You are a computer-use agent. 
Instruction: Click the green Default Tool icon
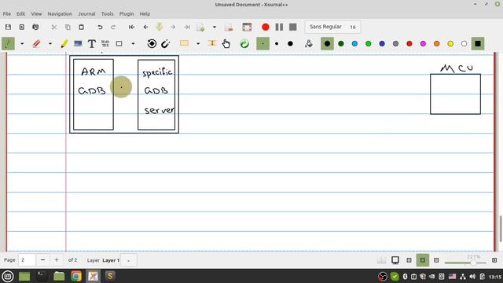[x=244, y=44]
